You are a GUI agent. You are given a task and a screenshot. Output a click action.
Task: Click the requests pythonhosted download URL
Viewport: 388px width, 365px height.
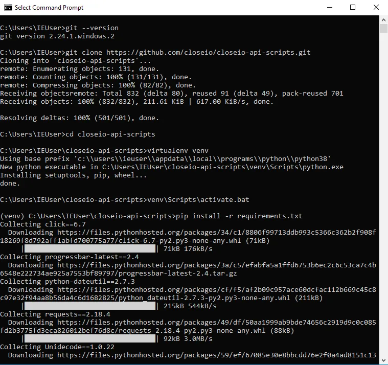tap(217, 322)
